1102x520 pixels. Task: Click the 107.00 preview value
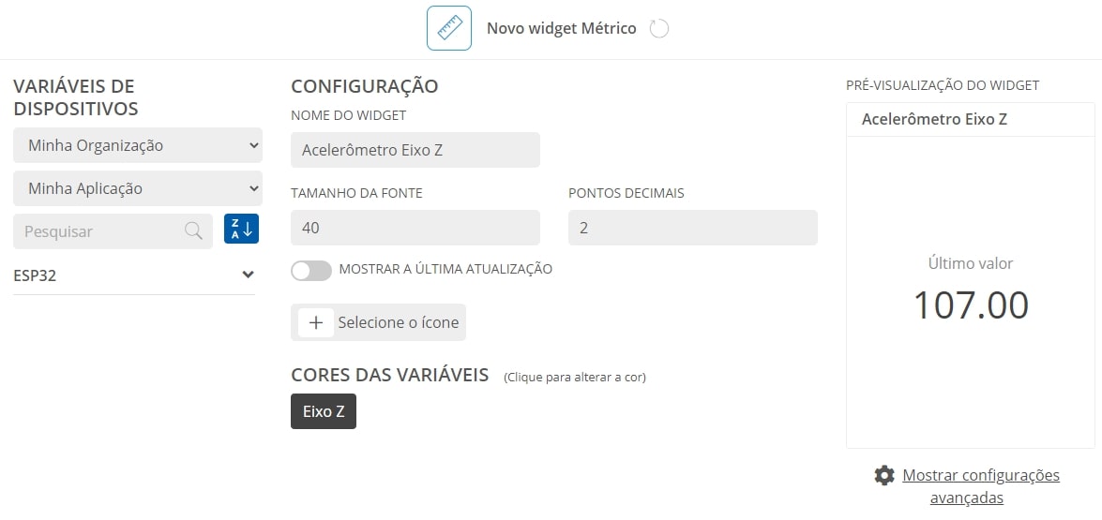click(x=971, y=305)
